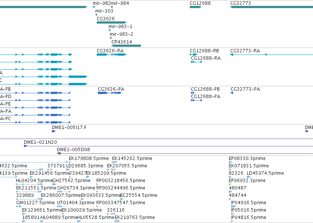Click the CG32773 gene label
The height and width of the screenshot is (223, 313).
241,3
